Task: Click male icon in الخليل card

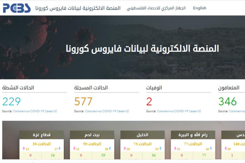Action: click(160, 148)
